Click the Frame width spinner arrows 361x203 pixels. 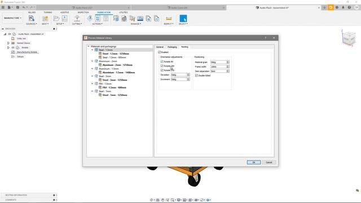(228, 67)
